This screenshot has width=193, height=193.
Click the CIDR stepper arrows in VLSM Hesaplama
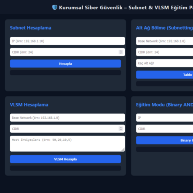click(121, 129)
